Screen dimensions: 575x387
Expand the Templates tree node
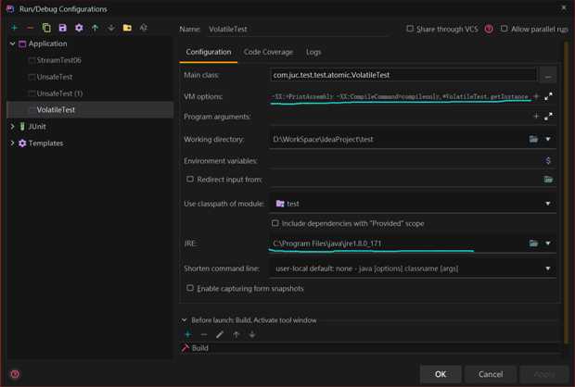(12, 143)
